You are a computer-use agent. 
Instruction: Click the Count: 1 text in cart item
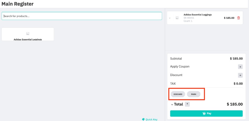[188, 21]
